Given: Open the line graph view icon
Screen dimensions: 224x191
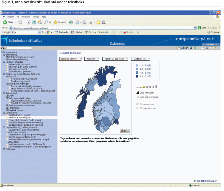Looking at the screenshot, I should [187, 48].
